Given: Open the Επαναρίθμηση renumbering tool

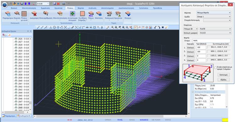Looking at the screenshot, I should coord(46,14).
